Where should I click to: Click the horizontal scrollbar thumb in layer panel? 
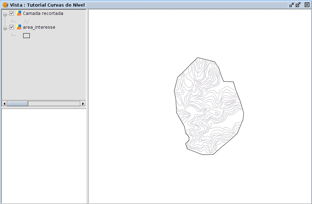(x=18, y=103)
